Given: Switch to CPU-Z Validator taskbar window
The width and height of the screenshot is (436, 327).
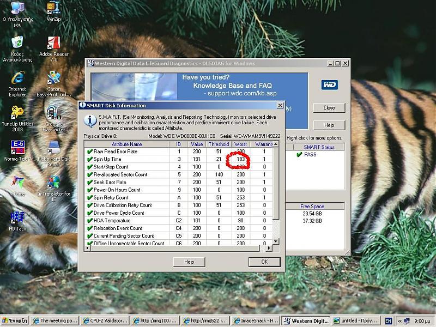Looking at the screenshot, I should [105, 320].
